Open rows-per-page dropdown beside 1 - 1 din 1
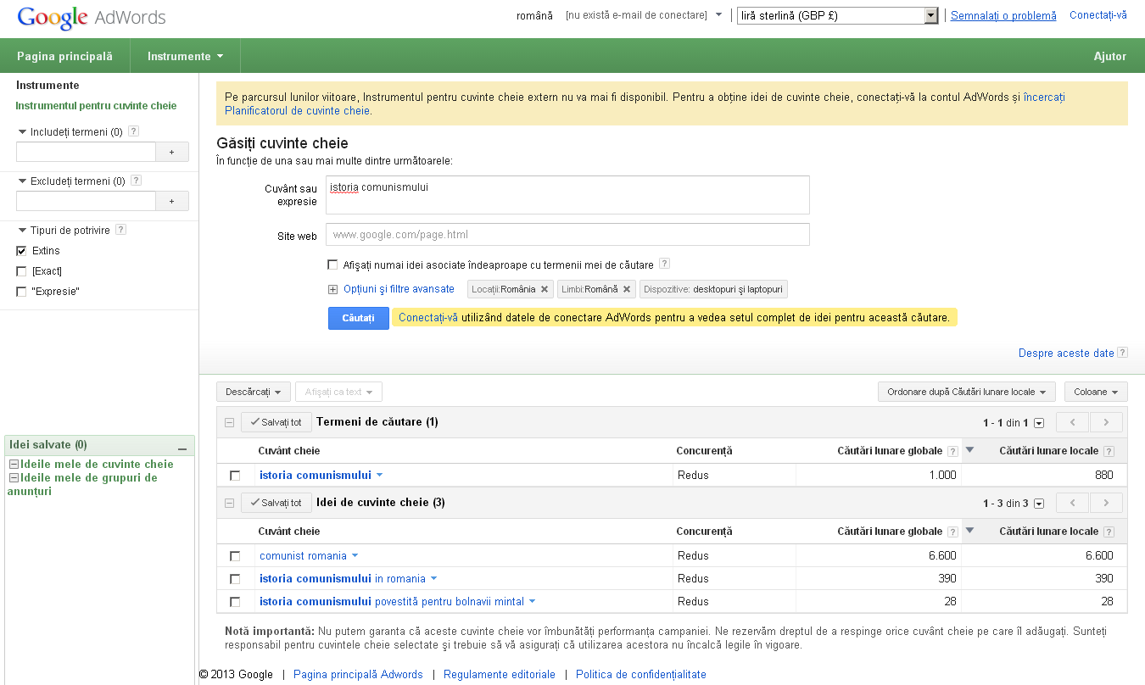Screen dimensions: 1145x685 click(1039, 423)
